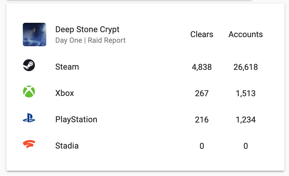Click the Clears column header
Image resolution: width=289 pixels, height=176 pixels.
[202, 34]
